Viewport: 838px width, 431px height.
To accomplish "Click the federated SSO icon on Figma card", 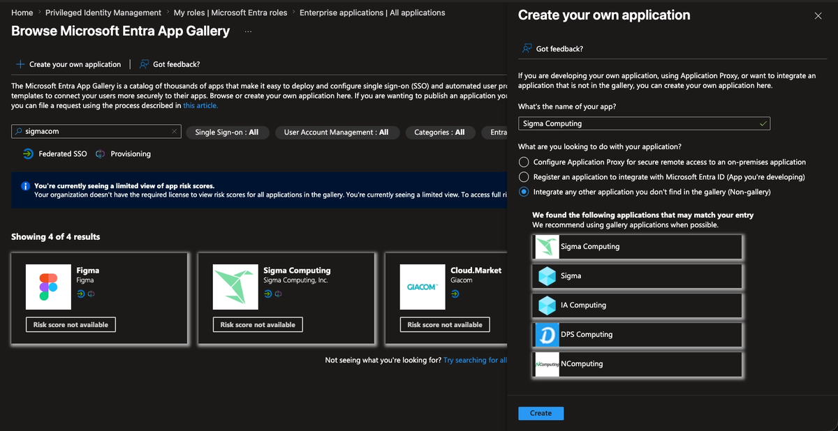I will point(80,294).
